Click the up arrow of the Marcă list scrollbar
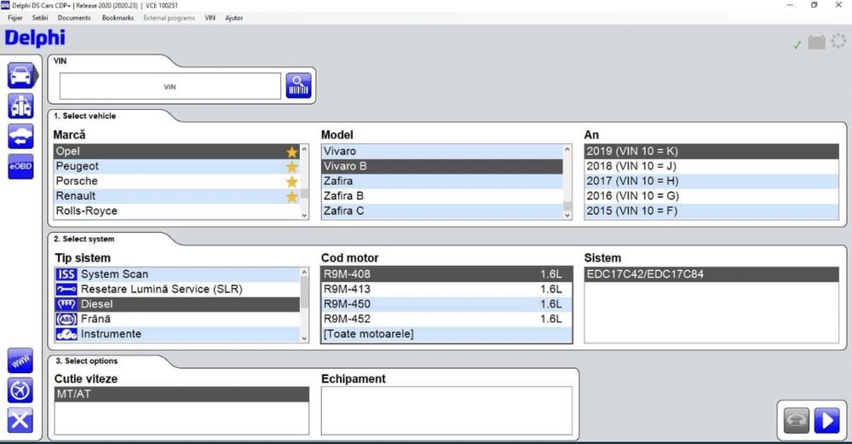The height and width of the screenshot is (444, 852). coord(304,149)
